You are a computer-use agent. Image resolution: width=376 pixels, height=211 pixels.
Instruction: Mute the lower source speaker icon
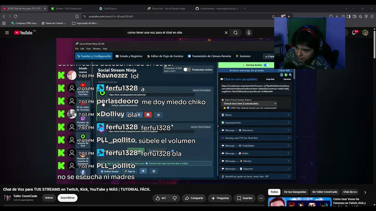tap(143, 171)
